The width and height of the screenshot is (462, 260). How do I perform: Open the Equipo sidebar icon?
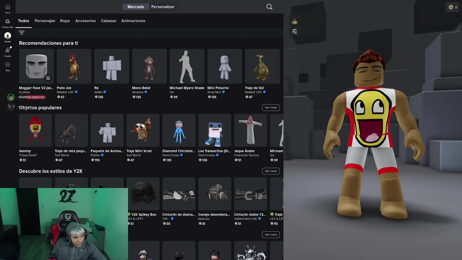(8, 50)
